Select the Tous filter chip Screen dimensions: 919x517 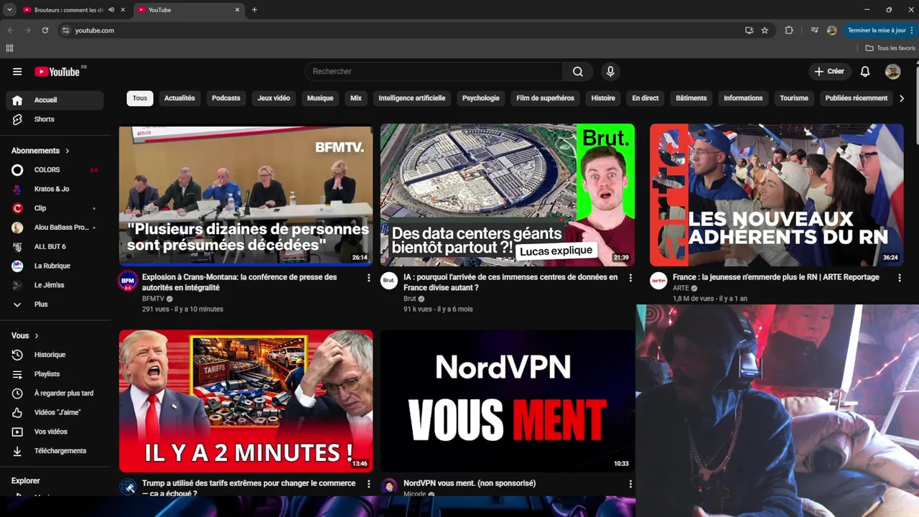point(140,98)
